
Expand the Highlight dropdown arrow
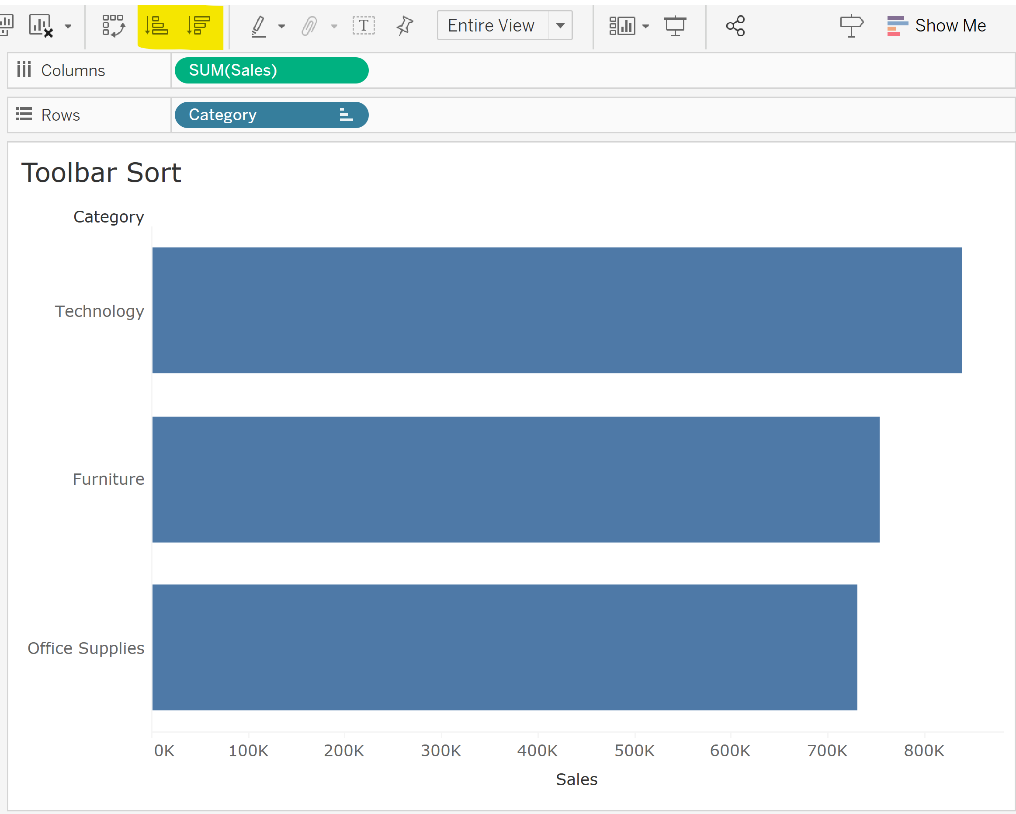pyautogui.click(x=282, y=26)
